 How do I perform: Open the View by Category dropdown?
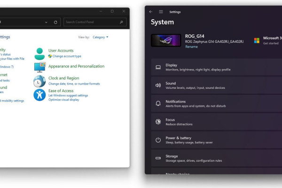click(101, 37)
